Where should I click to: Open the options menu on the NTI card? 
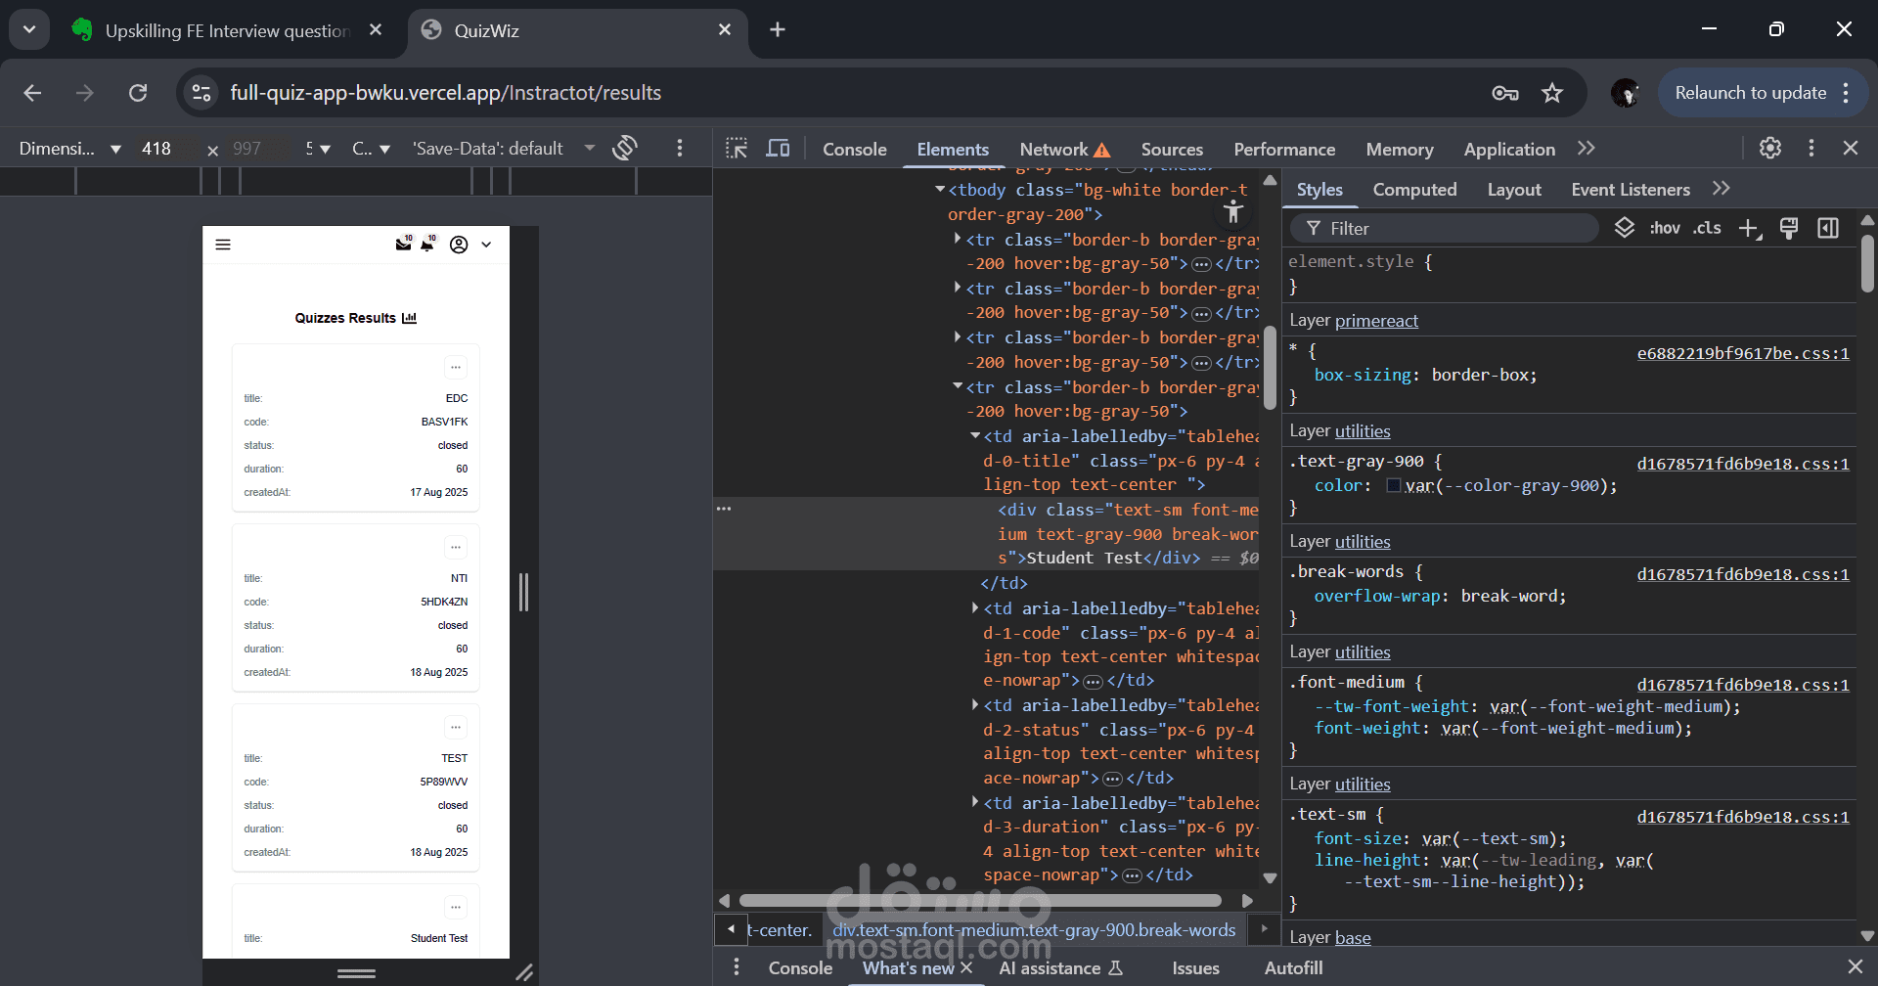(x=456, y=547)
